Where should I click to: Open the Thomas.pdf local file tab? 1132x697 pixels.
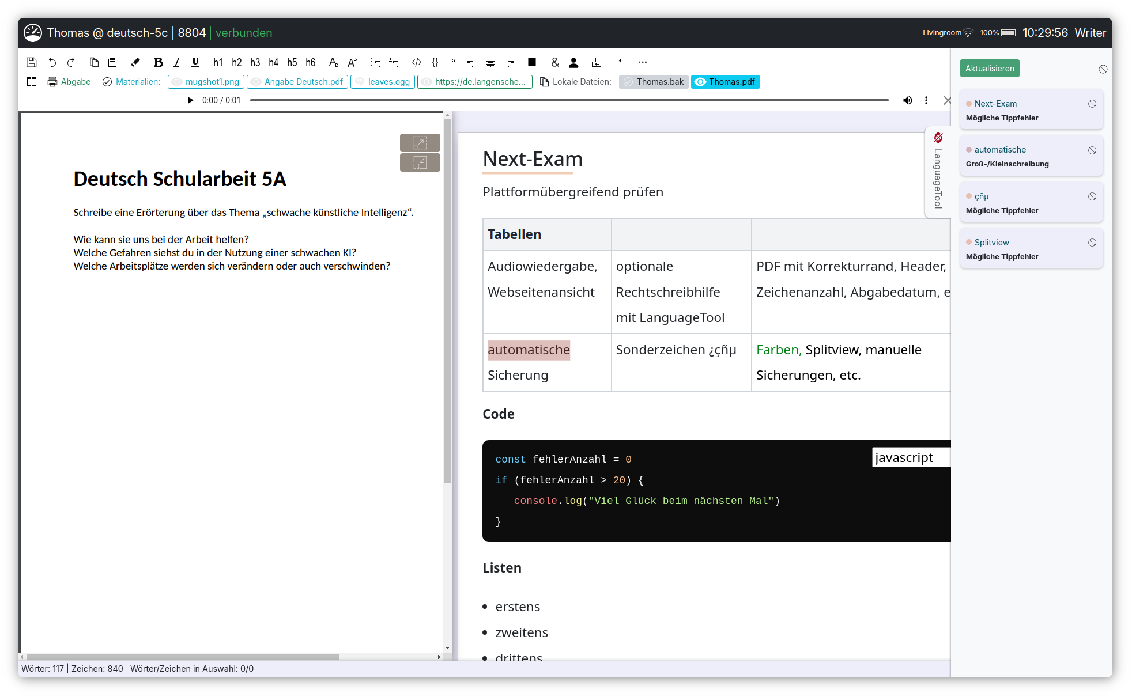click(x=725, y=82)
